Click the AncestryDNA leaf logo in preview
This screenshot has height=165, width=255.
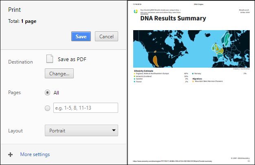click(x=135, y=11)
